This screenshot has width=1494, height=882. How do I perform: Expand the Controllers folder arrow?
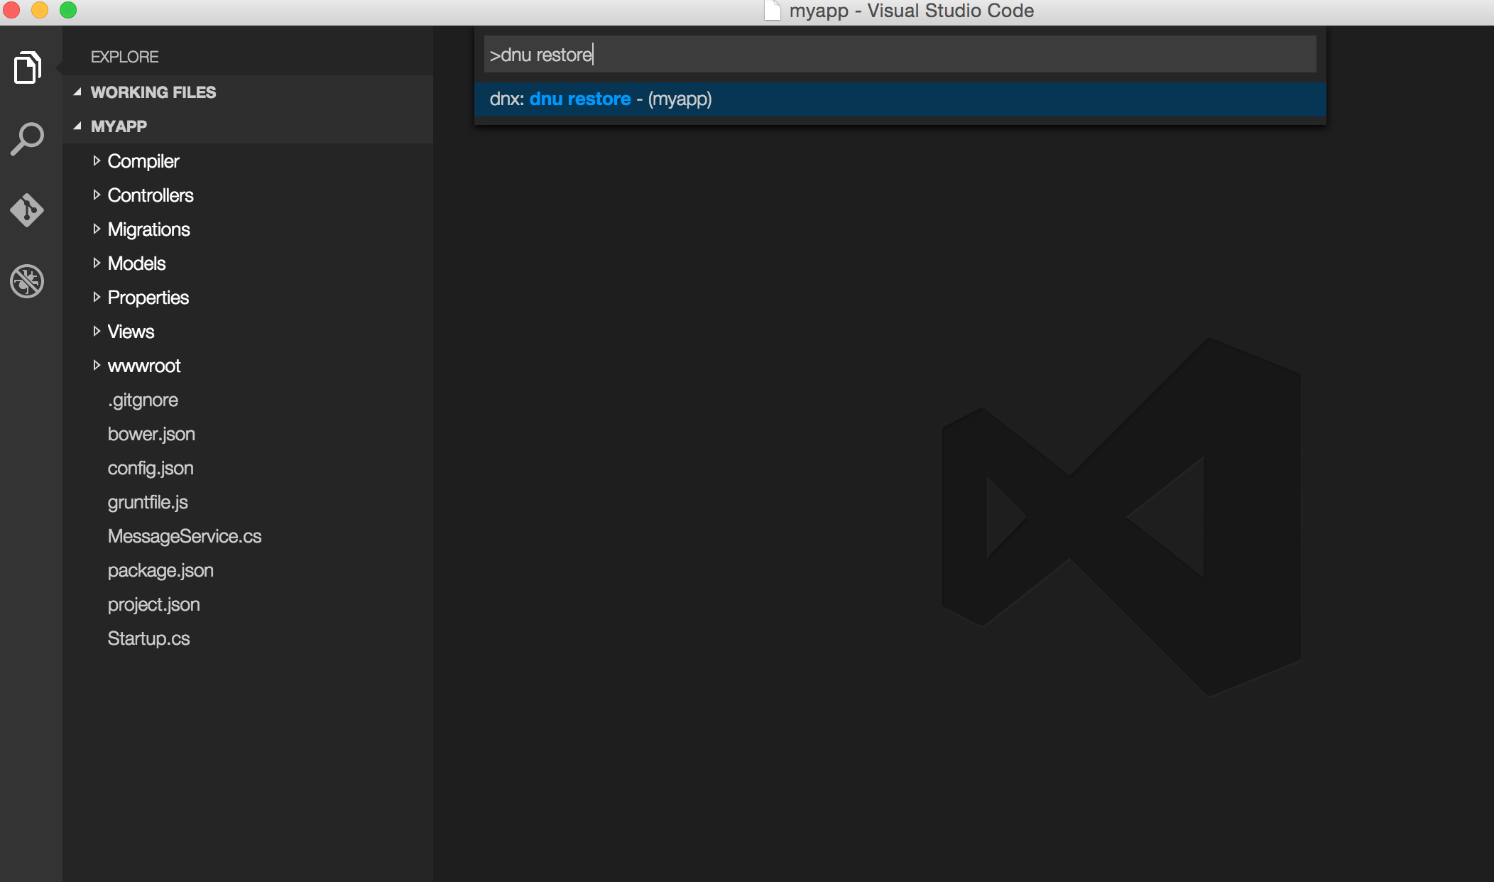(x=97, y=195)
